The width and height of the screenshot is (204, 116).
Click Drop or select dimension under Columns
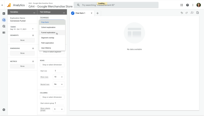pyautogui.click(x=52, y=97)
